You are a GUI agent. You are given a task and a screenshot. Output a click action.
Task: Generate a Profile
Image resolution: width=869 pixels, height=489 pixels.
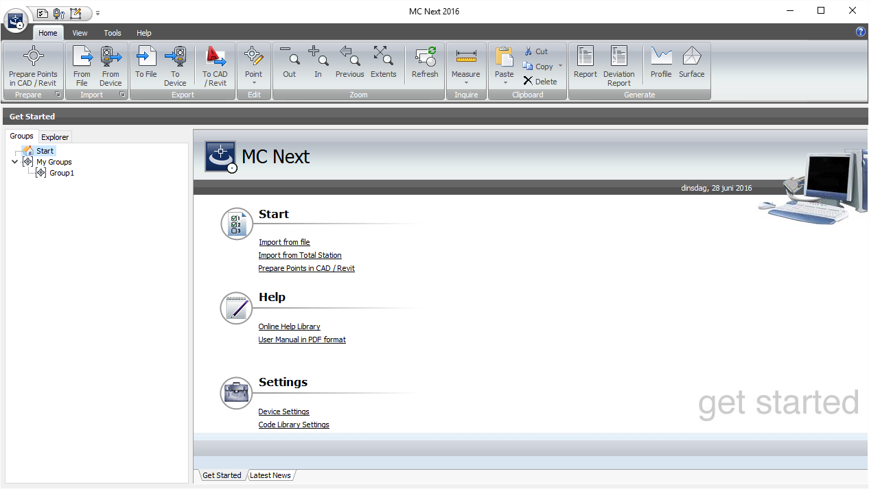[661, 63]
